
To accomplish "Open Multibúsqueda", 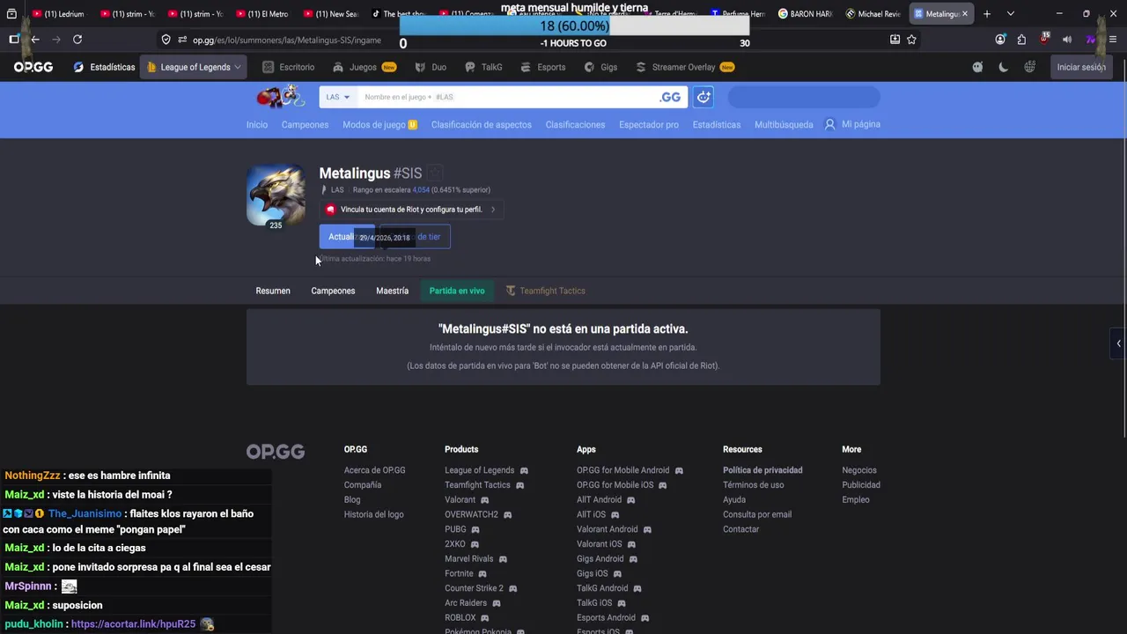I will pyautogui.click(x=784, y=124).
